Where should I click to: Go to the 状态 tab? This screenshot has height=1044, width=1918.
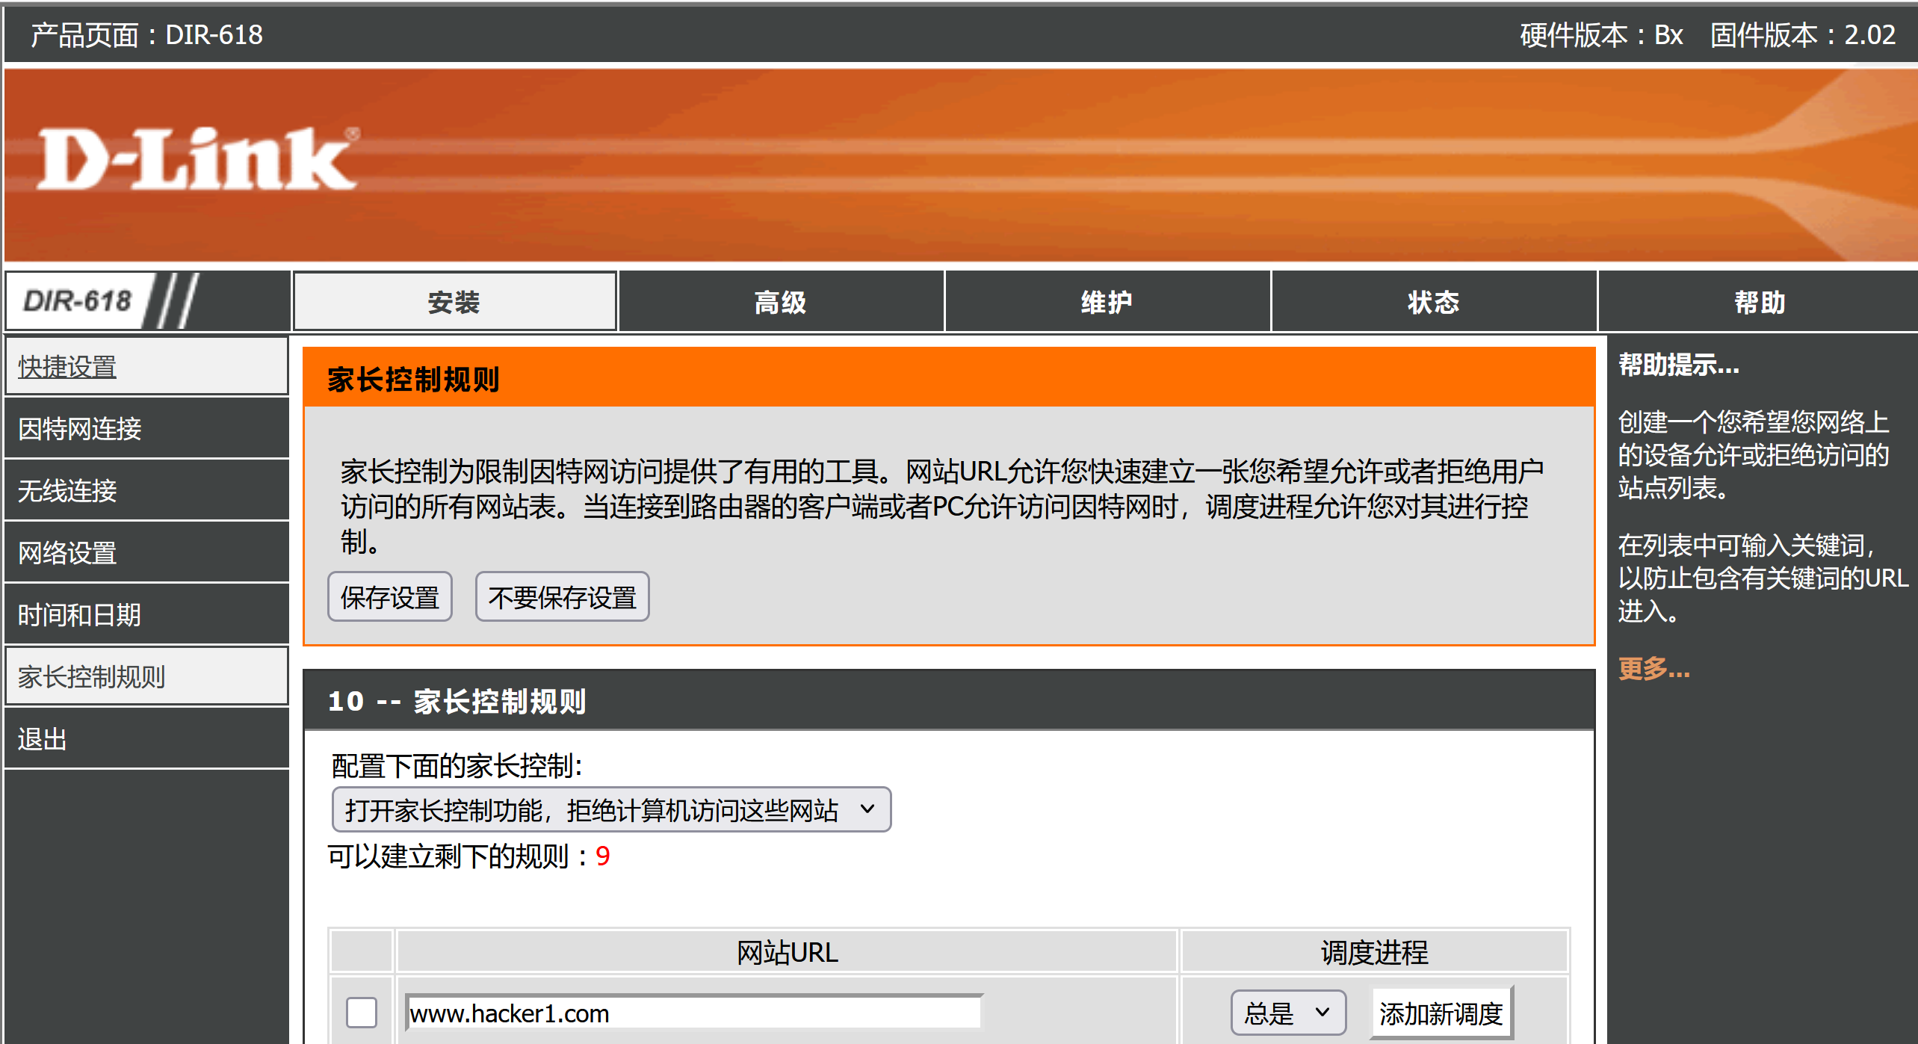pos(1433,302)
